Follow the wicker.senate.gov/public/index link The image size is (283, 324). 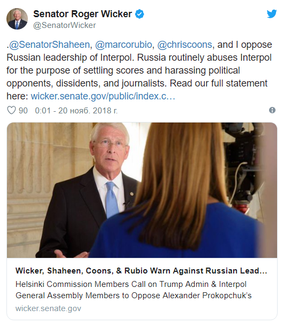point(103,96)
